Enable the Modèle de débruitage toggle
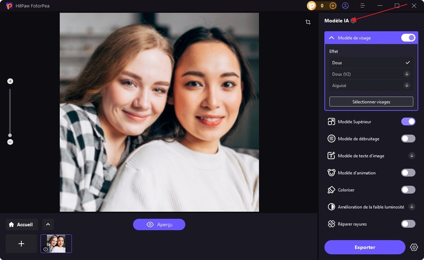This screenshot has height=260, width=424. coord(408,139)
